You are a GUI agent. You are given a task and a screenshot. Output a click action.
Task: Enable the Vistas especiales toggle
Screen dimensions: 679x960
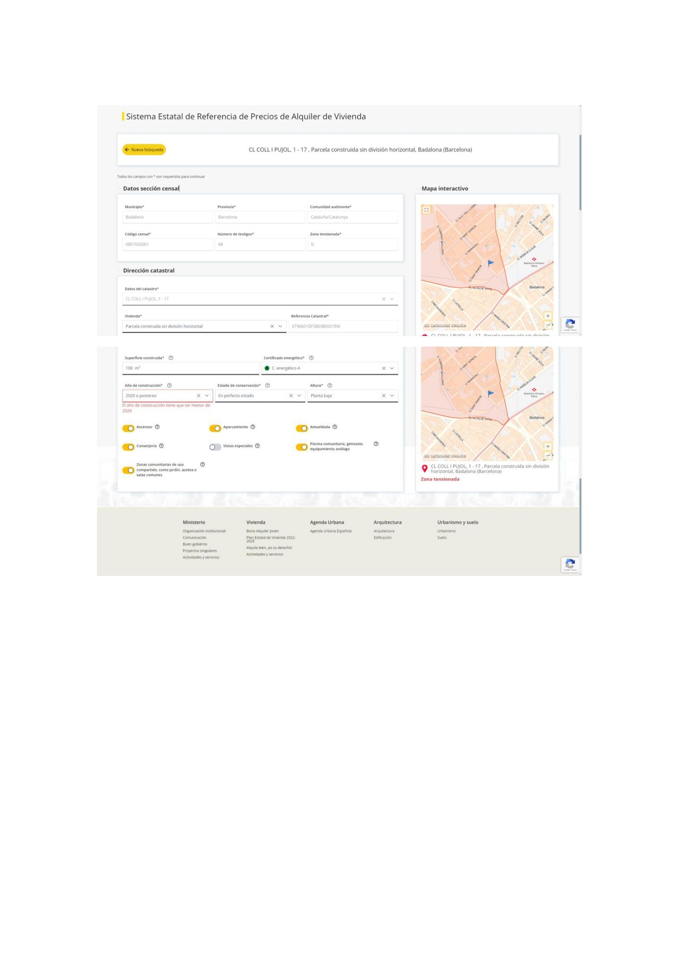pyautogui.click(x=215, y=447)
